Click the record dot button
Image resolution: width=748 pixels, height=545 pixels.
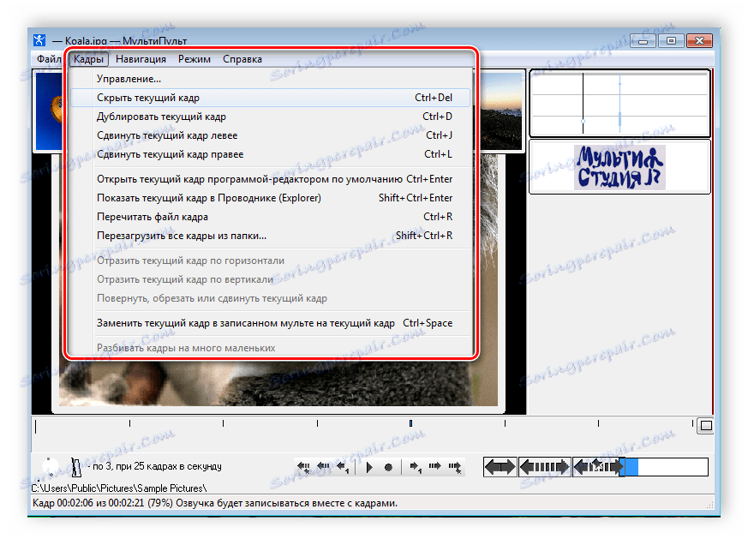pos(388,468)
